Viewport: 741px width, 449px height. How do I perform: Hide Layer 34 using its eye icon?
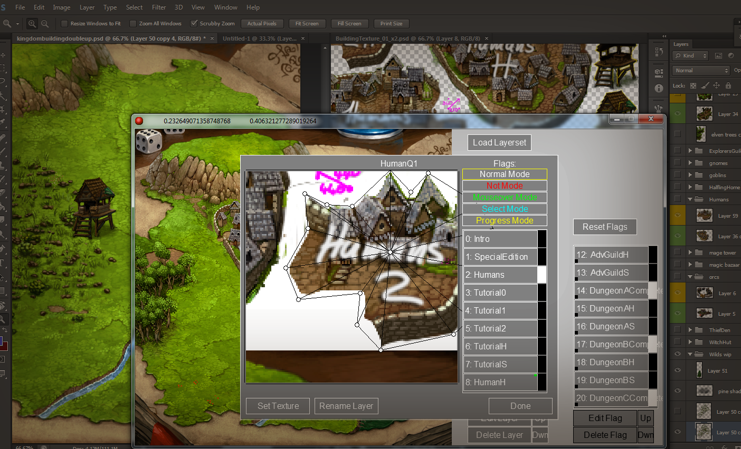tap(678, 114)
